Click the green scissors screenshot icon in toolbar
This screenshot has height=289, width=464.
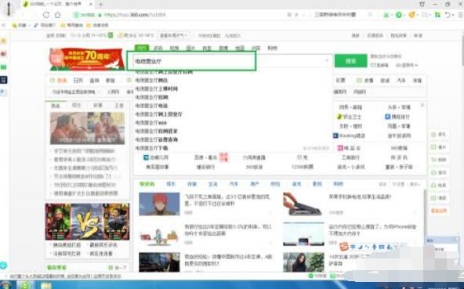coord(386,15)
